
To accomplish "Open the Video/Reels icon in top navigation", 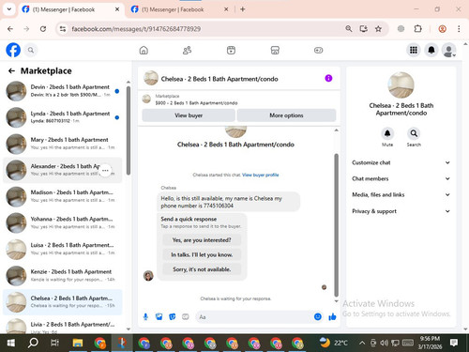I will pos(231,50).
